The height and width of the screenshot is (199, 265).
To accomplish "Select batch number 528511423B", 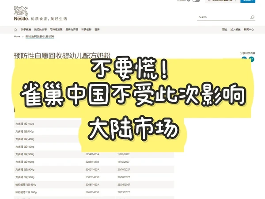I will click(92, 162).
